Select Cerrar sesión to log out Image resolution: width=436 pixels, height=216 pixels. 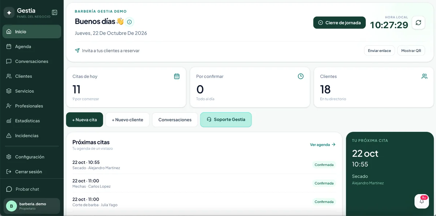point(32,172)
